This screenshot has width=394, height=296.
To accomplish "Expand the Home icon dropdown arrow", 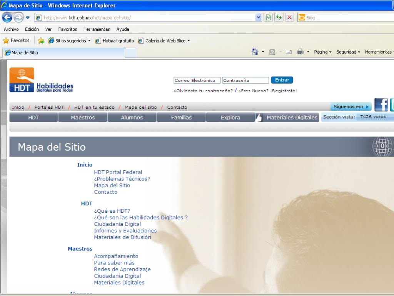I will (x=263, y=52).
